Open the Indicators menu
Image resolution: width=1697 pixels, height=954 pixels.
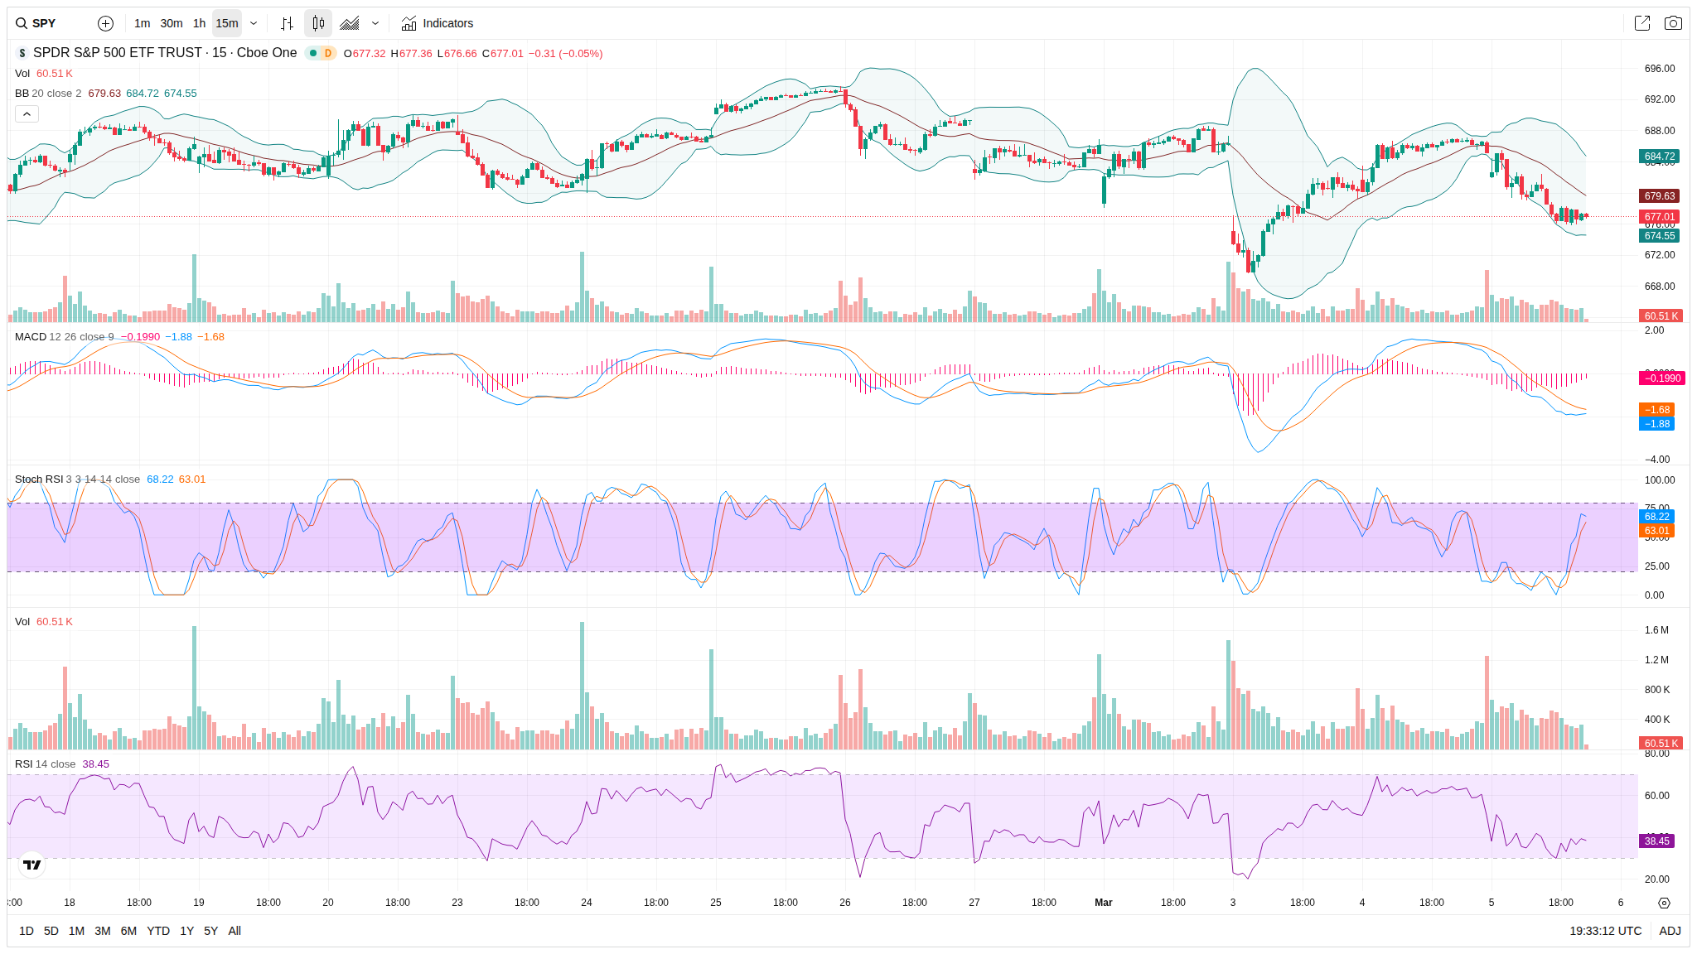click(438, 23)
